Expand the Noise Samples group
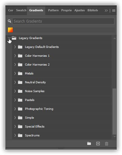The image size is (122, 155). pyautogui.click(x=15, y=91)
